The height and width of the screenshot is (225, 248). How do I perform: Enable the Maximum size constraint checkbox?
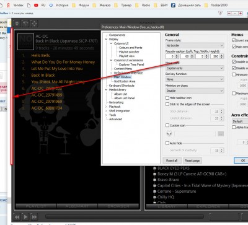pyautogui.click(x=234, y=94)
